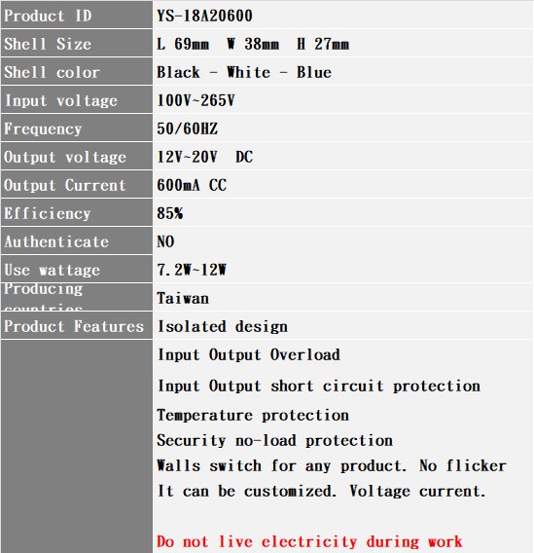The height and width of the screenshot is (553, 534).
Task: Click the Shell color label
Action: pyautogui.click(x=52, y=72)
